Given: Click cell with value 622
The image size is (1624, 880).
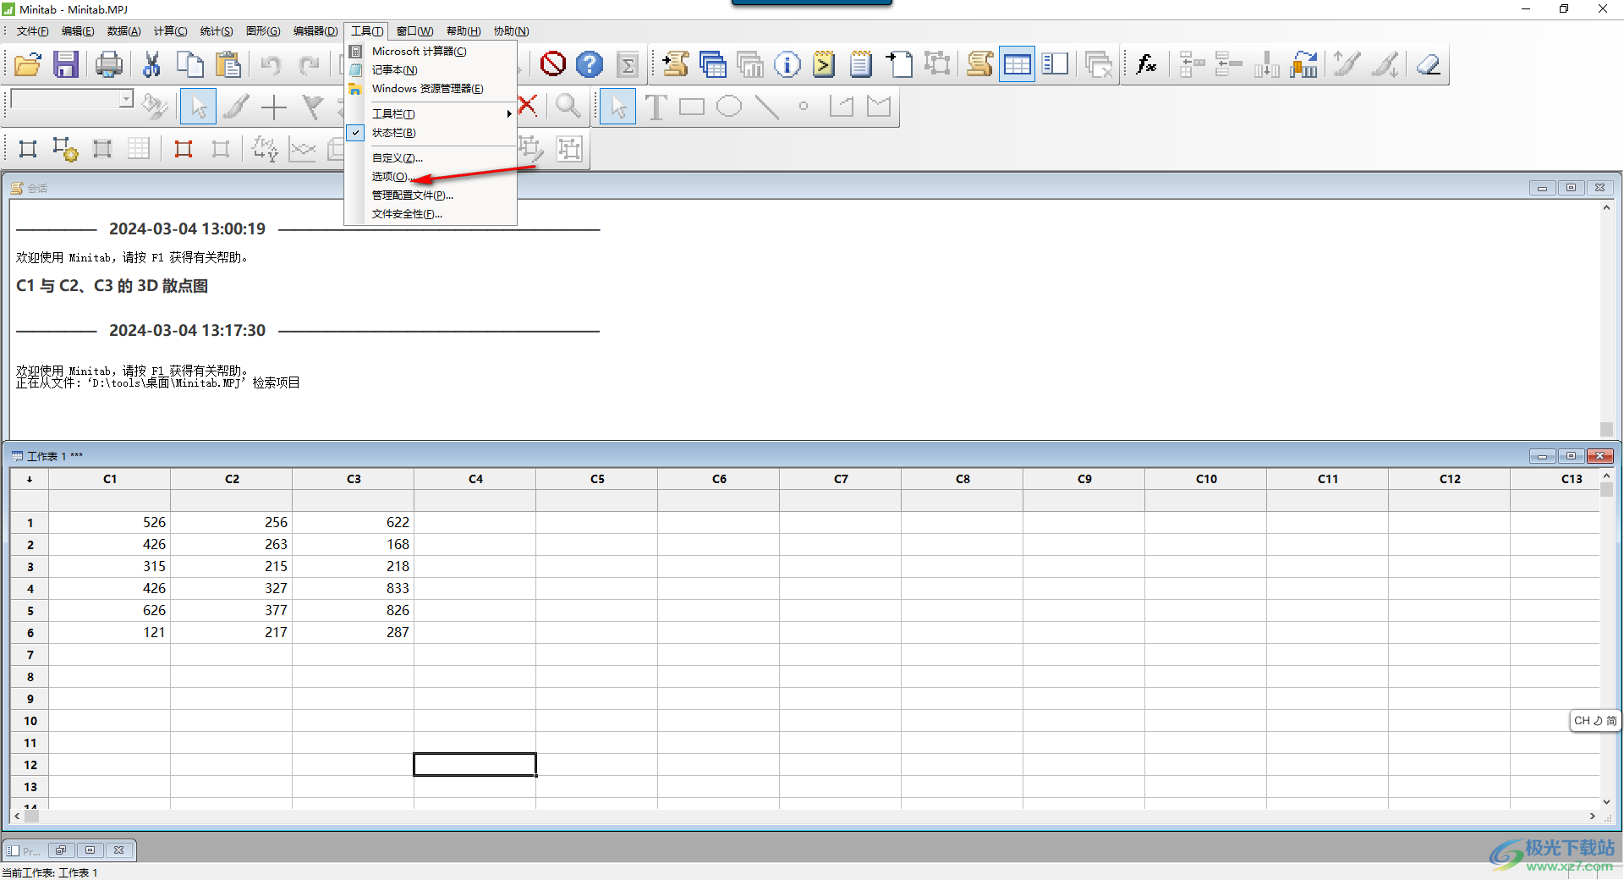Looking at the screenshot, I should (x=354, y=523).
